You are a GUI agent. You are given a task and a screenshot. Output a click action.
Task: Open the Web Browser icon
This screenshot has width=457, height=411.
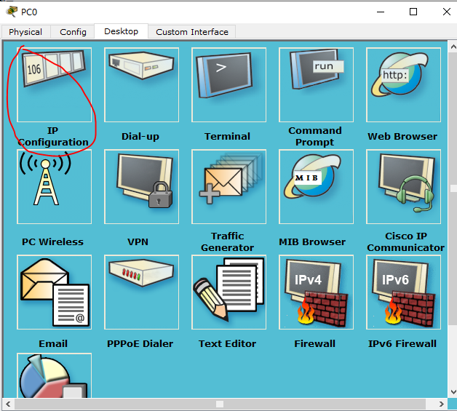pyautogui.click(x=403, y=85)
